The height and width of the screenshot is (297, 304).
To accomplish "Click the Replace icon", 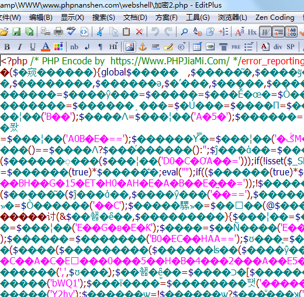I will pyautogui.click(x=197, y=32).
